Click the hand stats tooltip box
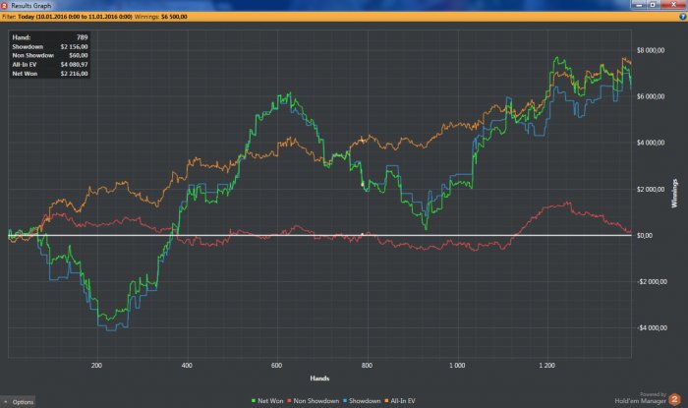Viewport: 688px width, 408px height. (49, 56)
